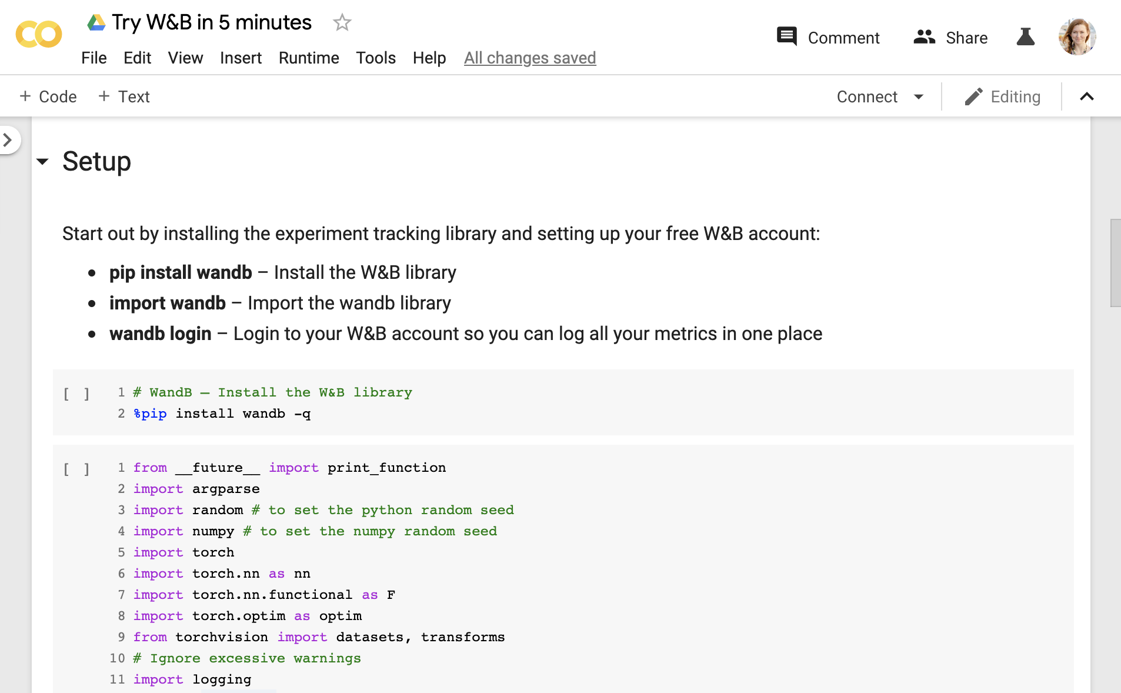
Task: Add a new Code cell
Action: point(48,96)
